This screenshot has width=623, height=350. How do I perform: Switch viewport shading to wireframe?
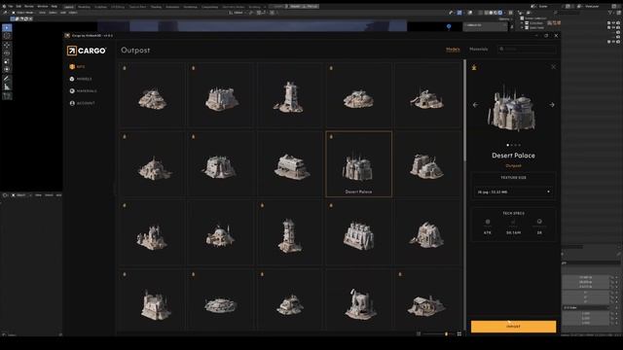[487, 13]
